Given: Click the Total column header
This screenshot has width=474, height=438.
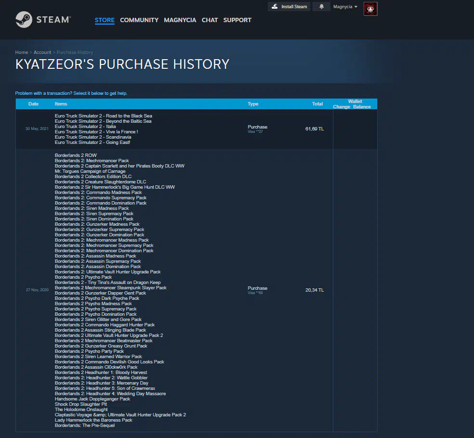Looking at the screenshot, I should [x=317, y=104].
